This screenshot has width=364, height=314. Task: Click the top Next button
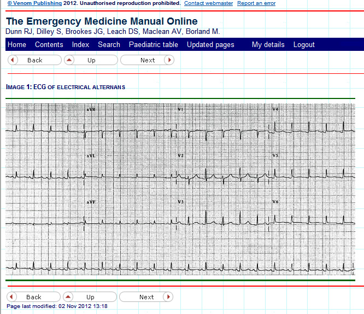(147, 60)
